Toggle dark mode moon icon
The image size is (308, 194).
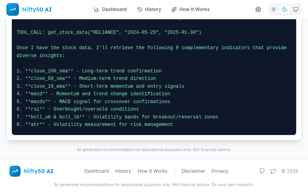pos(285,9)
